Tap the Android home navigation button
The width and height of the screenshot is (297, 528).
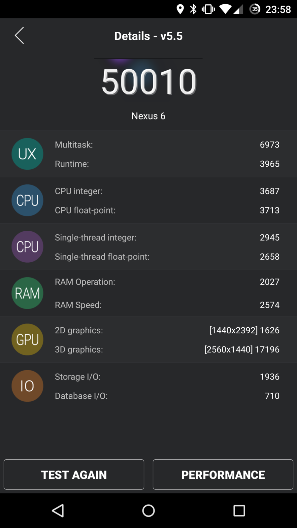[x=148, y=511]
